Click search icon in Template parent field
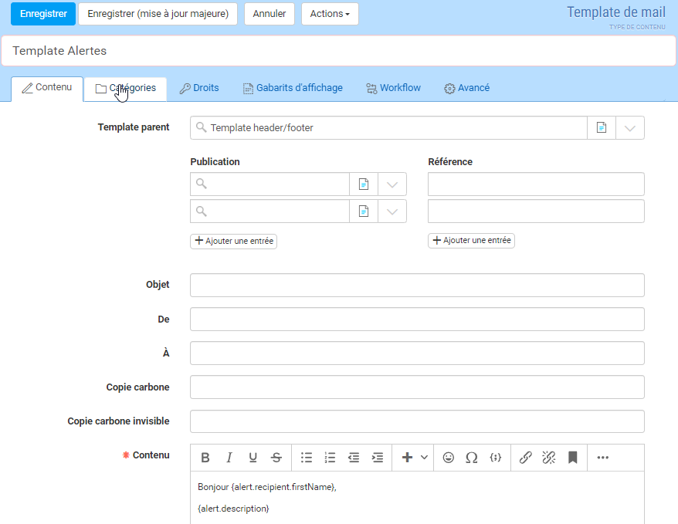678x524 pixels. click(x=201, y=127)
